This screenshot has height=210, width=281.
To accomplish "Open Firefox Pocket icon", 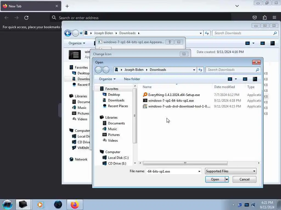I will (x=254, y=17).
